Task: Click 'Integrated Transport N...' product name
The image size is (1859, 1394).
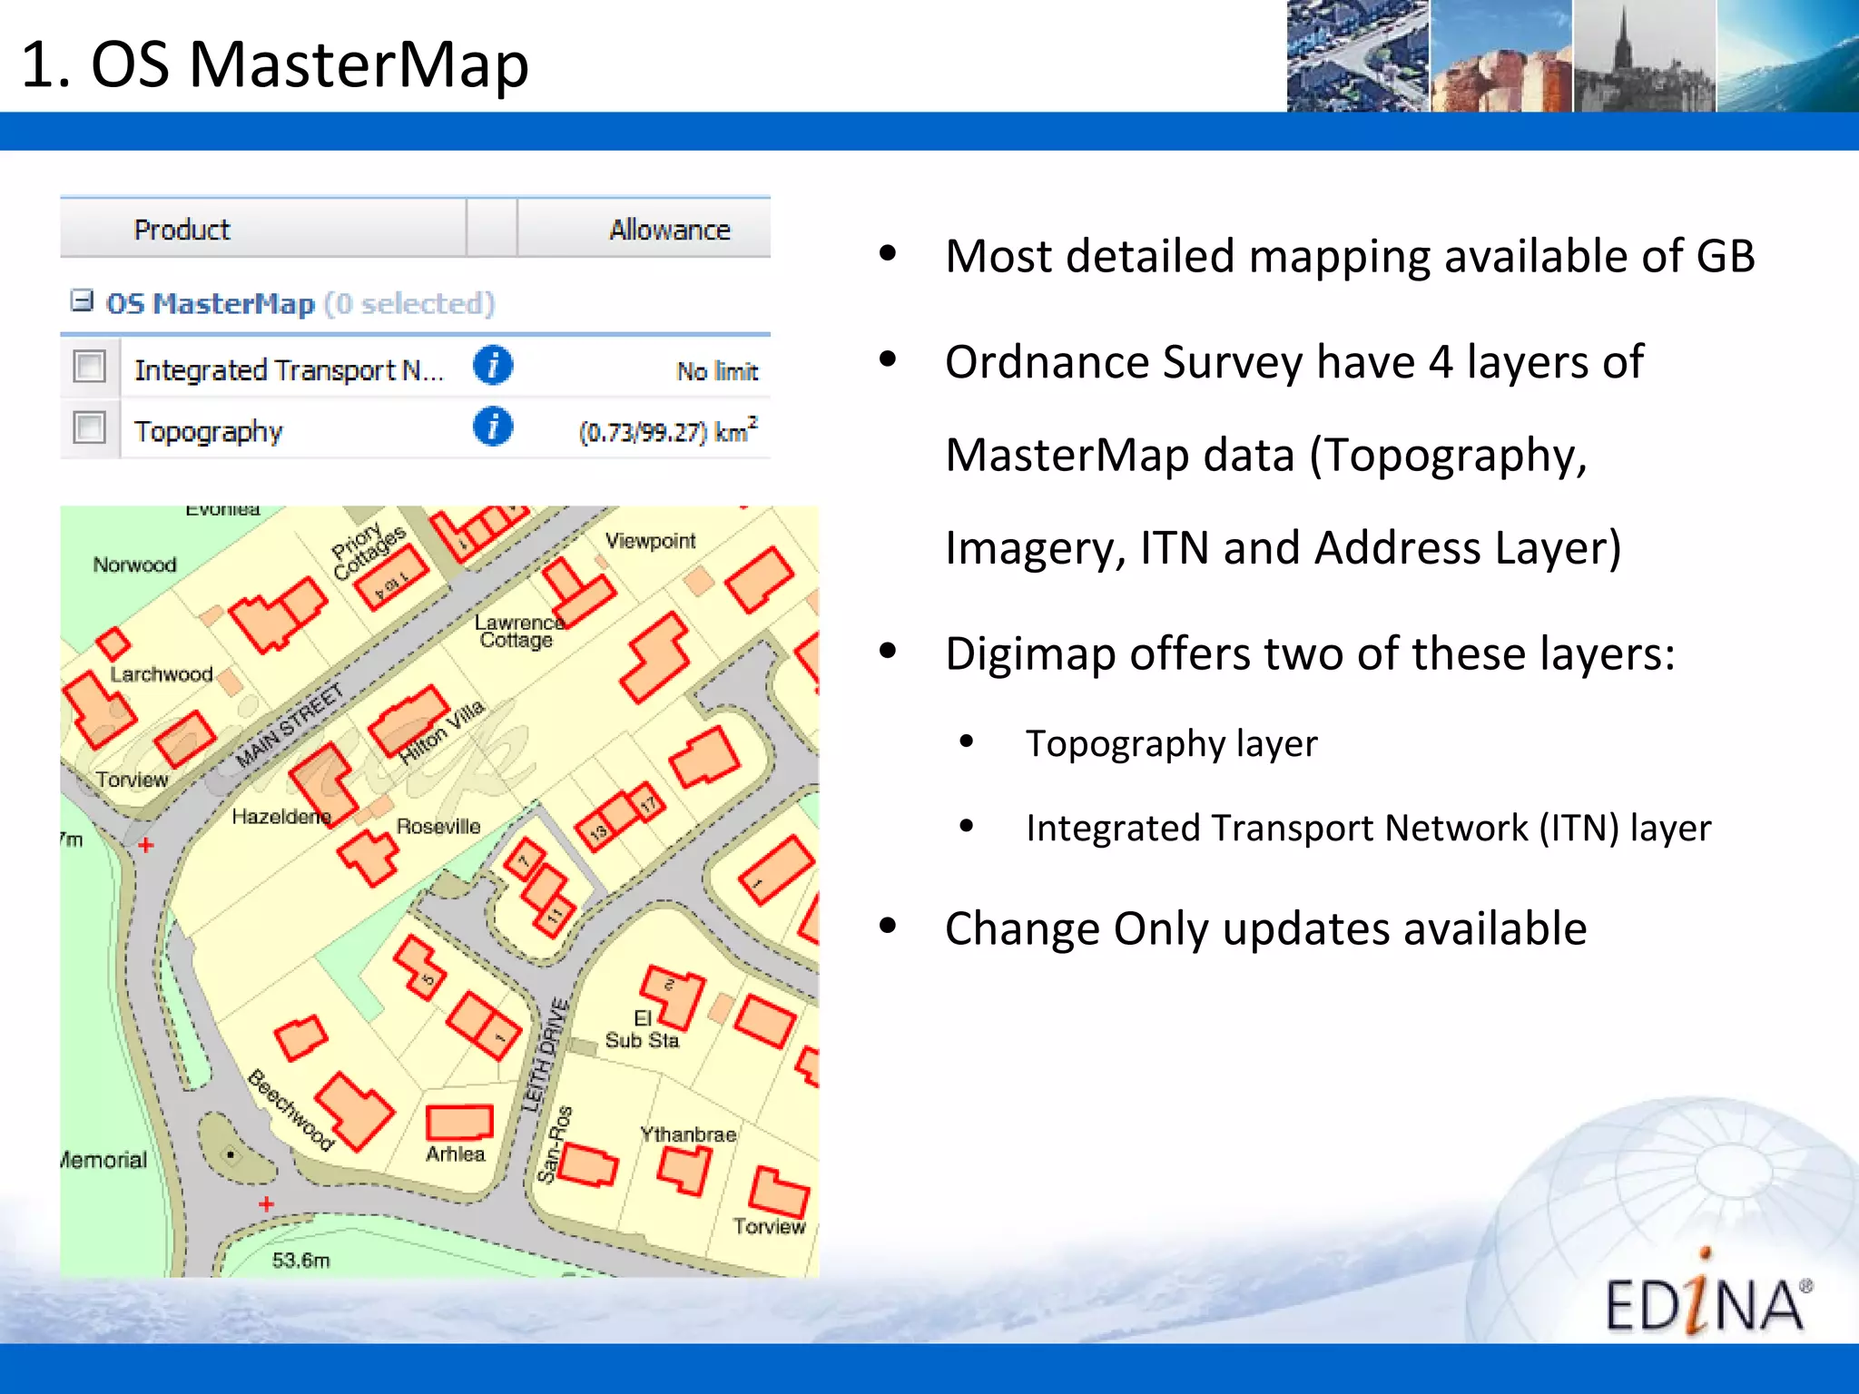Action: [x=289, y=370]
